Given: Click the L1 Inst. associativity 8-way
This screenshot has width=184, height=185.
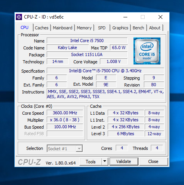Looking at the screenshot, I should [154, 120].
